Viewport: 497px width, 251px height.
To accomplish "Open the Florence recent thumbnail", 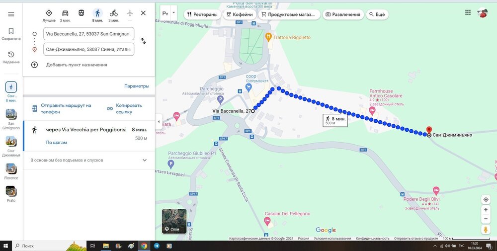I will [11, 171].
